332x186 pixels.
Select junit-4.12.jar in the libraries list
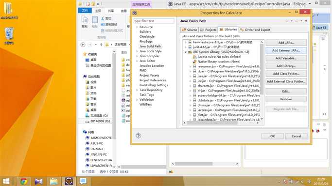click(216, 47)
